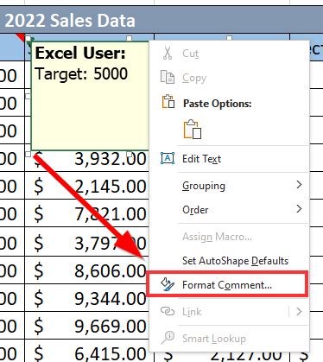
Task: Select the cell with 2,127.00
Action: click(x=222, y=356)
